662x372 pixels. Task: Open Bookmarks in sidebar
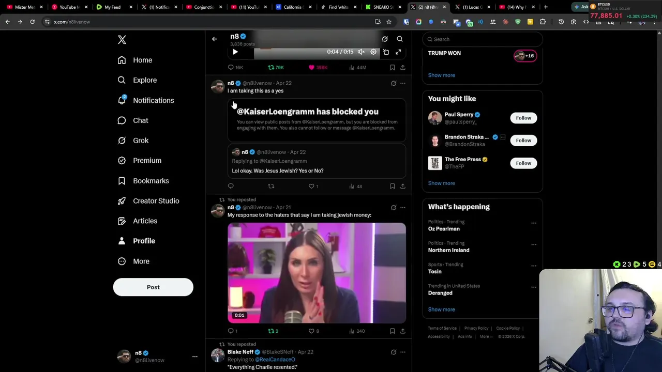(143, 181)
